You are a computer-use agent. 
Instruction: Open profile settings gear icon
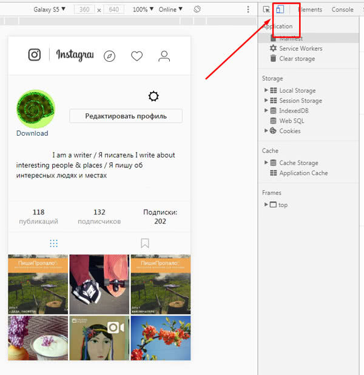click(153, 96)
